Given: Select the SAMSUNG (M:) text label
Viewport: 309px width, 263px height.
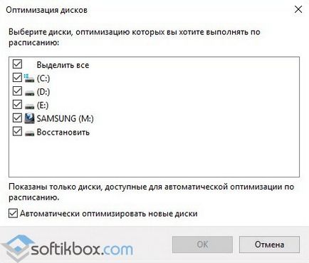Looking at the screenshot, I should pyautogui.click(x=65, y=118).
